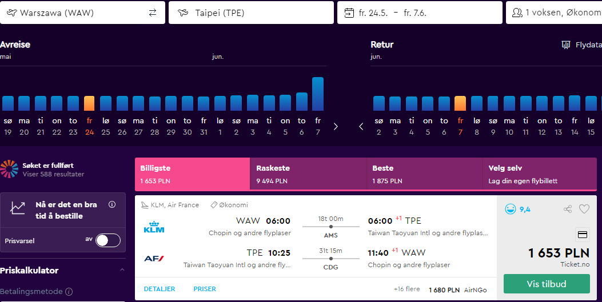Screen dimensions: 602x302
Task: Click the Flydata chart icon
Action: pos(566,45)
